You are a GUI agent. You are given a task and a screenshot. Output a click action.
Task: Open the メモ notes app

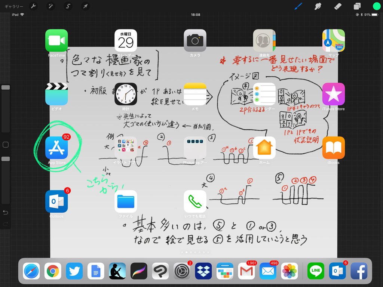click(195, 94)
